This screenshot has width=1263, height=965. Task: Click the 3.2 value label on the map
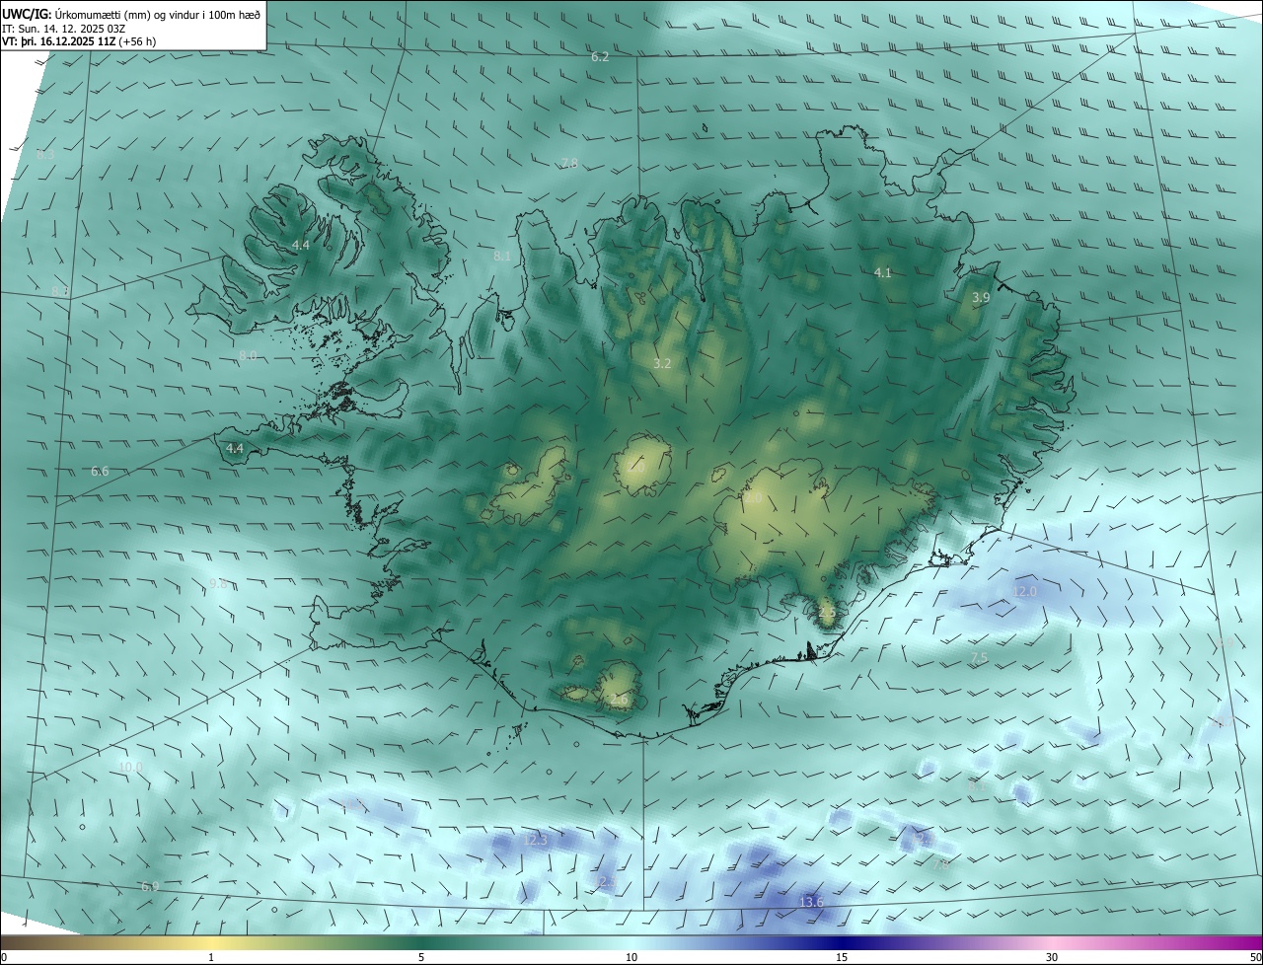(x=662, y=364)
